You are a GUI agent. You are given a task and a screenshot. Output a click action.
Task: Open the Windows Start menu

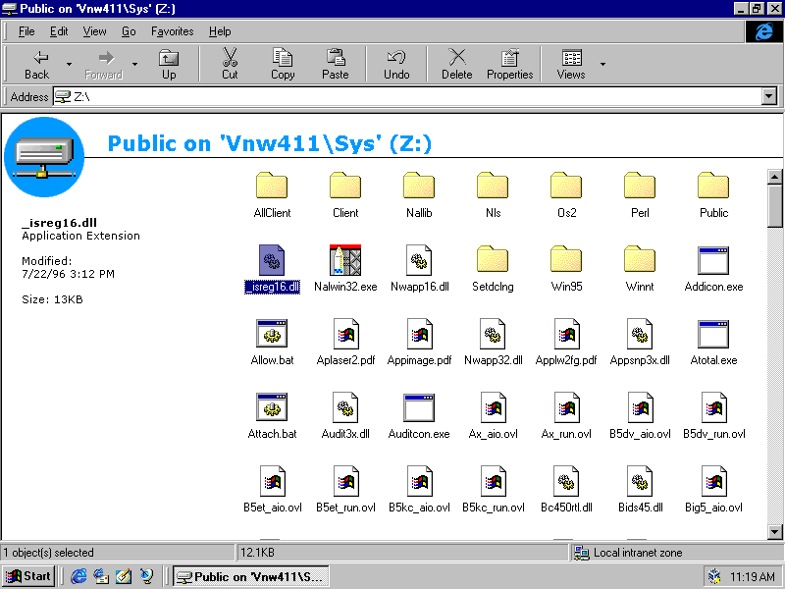(x=28, y=576)
